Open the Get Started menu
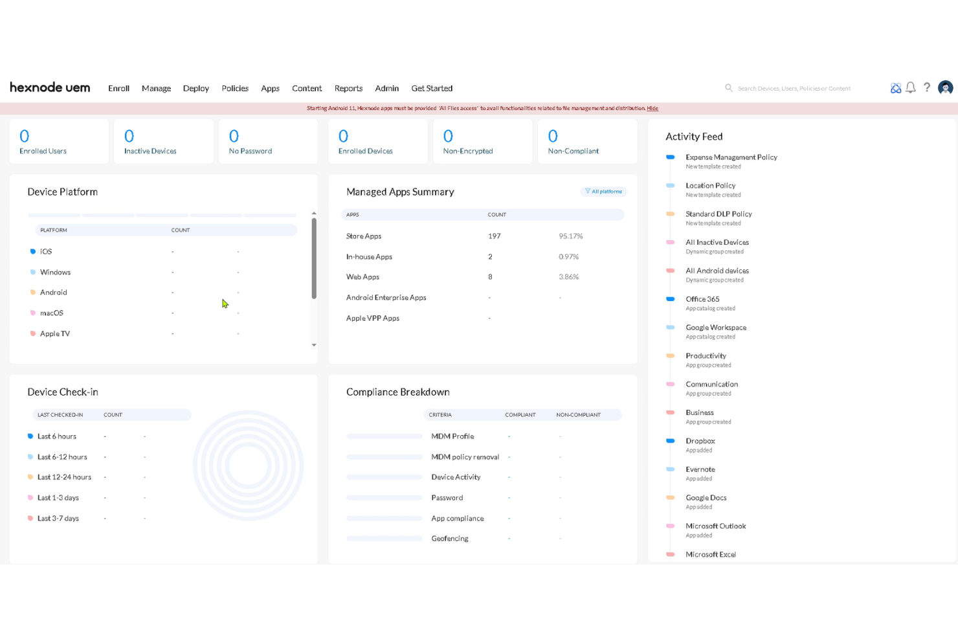The height and width of the screenshot is (639, 958). tap(432, 88)
